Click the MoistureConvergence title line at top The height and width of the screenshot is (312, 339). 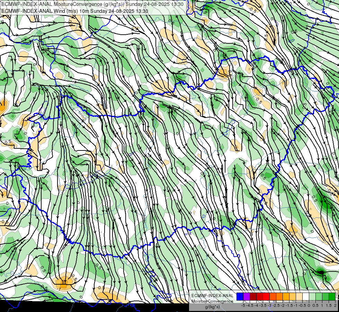92,4
